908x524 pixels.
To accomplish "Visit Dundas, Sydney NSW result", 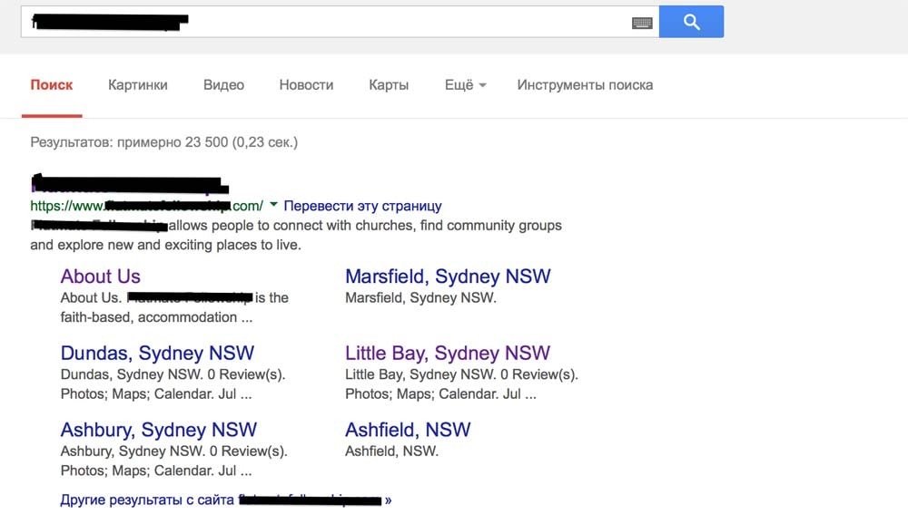I will point(157,353).
